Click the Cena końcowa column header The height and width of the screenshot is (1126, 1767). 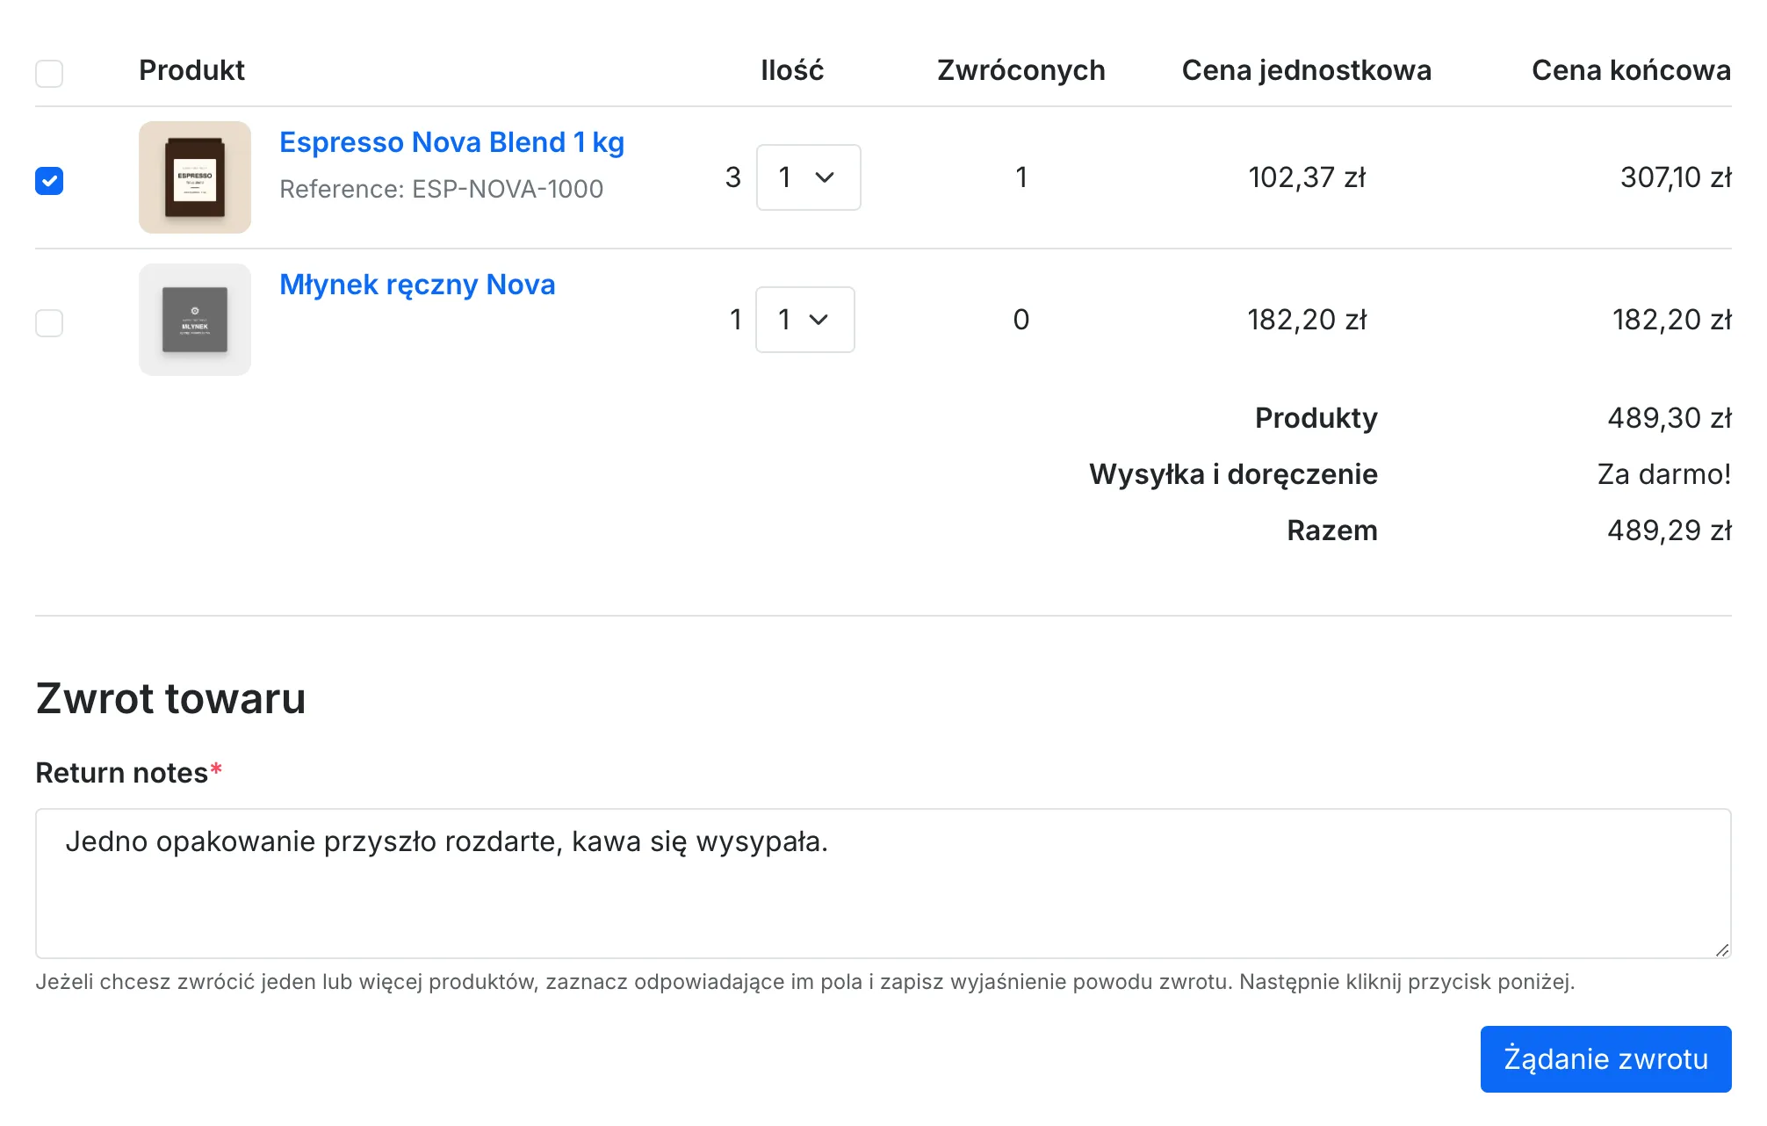click(x=1631, y=70)
